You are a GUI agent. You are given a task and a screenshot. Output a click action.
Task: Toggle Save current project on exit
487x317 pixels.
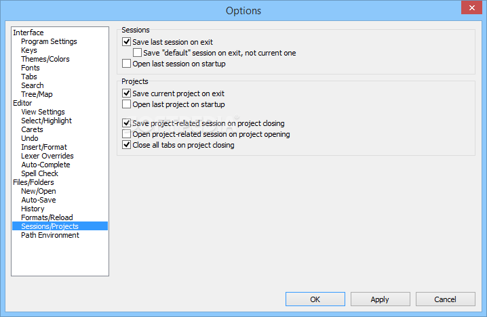click(126, 93)
